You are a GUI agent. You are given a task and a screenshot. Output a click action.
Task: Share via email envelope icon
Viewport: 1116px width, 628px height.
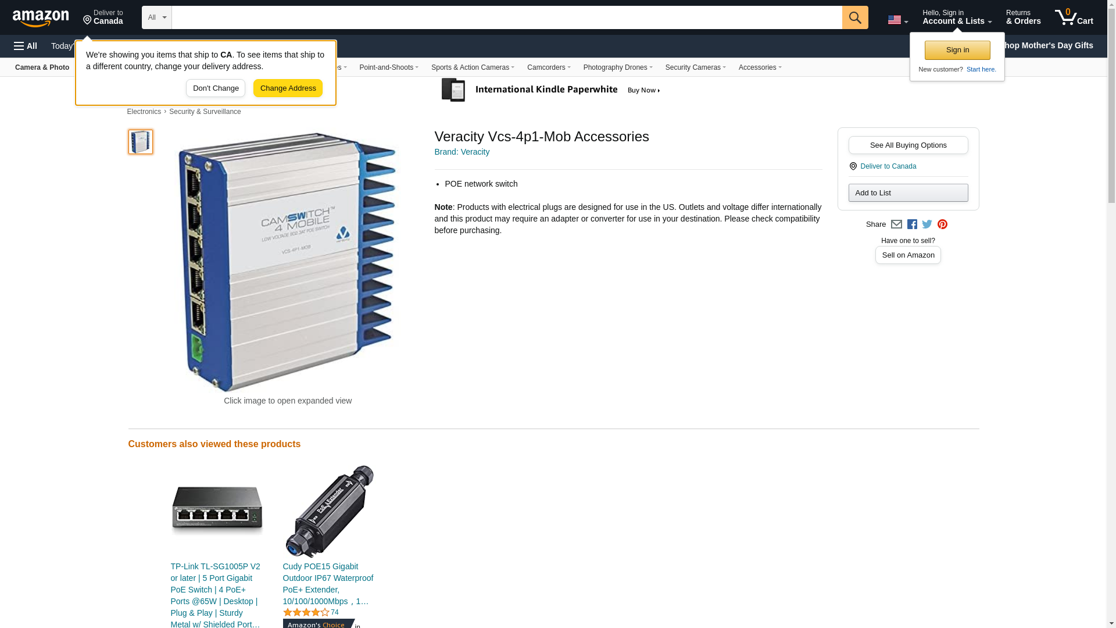(896, 224)
